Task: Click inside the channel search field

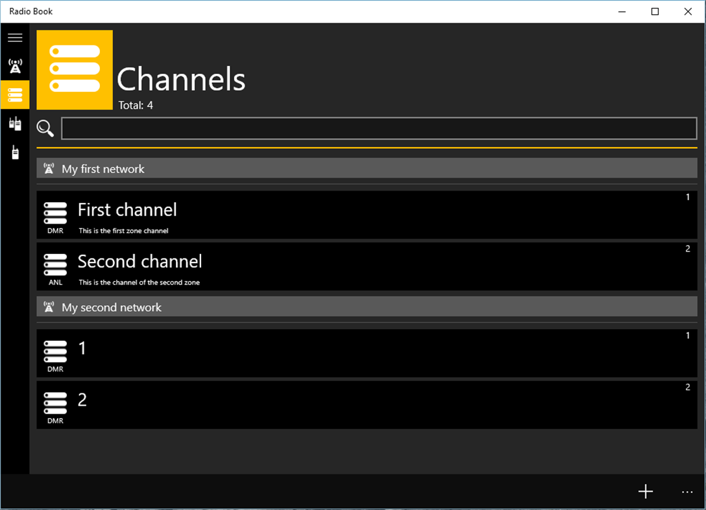Action: (378, 128)
